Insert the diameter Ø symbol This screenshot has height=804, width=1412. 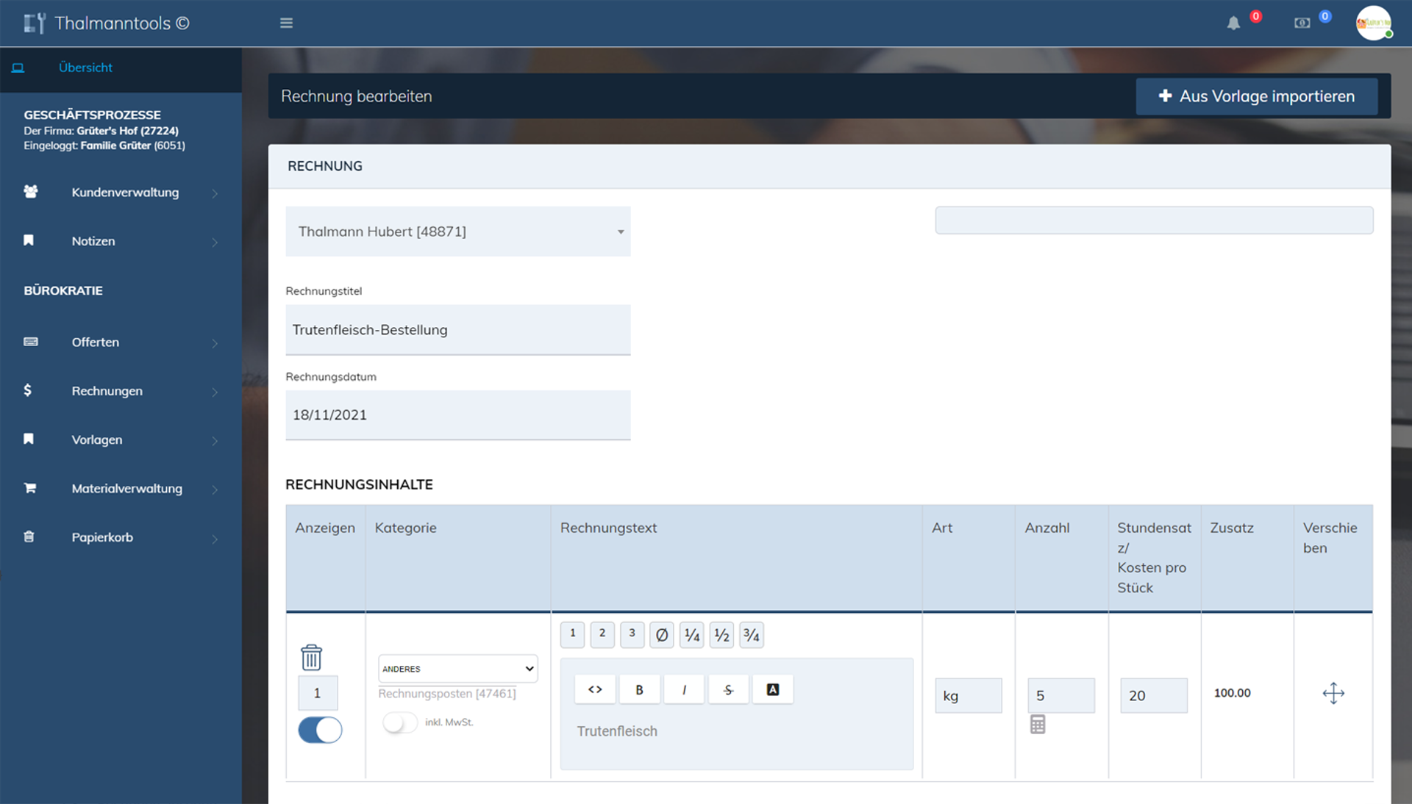pyautogui.click(x=661, y=634)
